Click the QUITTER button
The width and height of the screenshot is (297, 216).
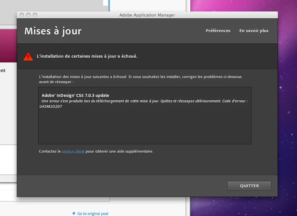tap(249, 186)
